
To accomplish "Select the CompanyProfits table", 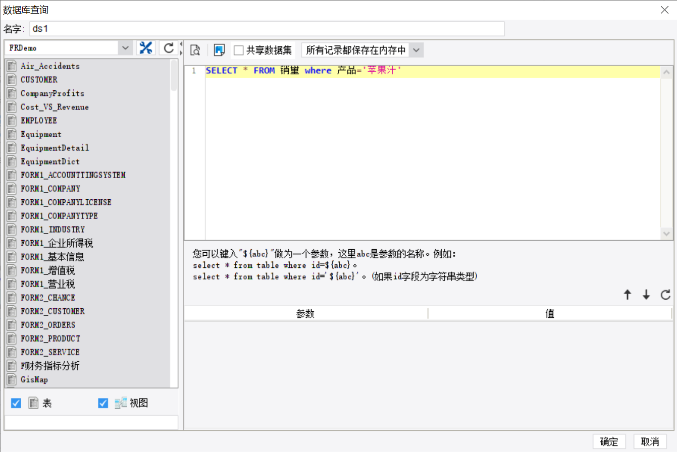I will coord(88,93).
